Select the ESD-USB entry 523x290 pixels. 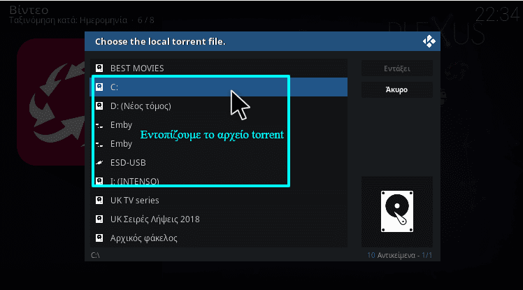(x=219, y=163)
